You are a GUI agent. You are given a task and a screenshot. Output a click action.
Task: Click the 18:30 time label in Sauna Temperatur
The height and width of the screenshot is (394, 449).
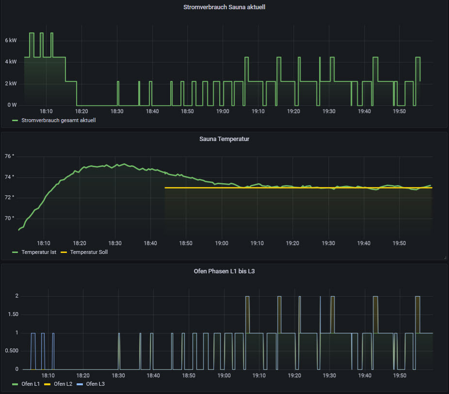tap(115, 243)
